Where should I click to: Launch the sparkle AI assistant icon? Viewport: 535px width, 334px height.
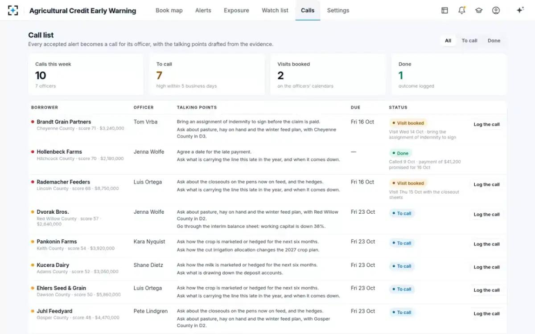520,10
